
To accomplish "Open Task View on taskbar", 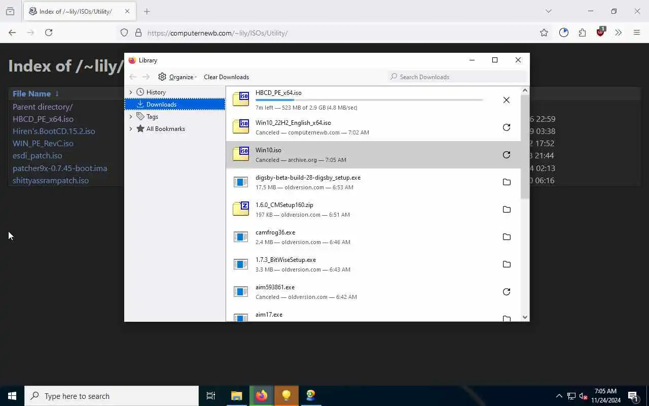I will tap(211, 396).
